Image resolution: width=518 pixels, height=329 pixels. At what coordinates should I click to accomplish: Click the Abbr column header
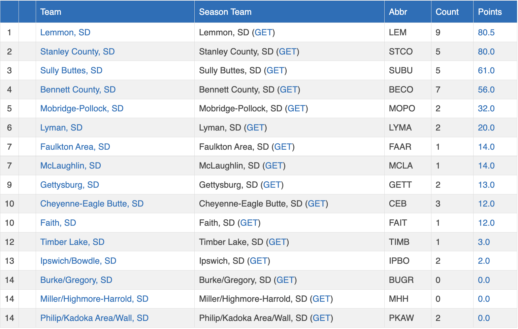coord(398,12)
